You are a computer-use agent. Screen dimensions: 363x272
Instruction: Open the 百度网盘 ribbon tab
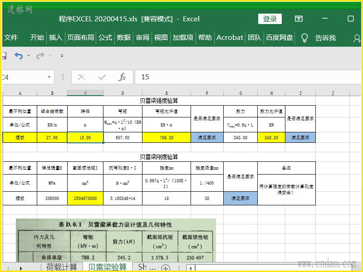pyautogui.click(x=280, y=38)
